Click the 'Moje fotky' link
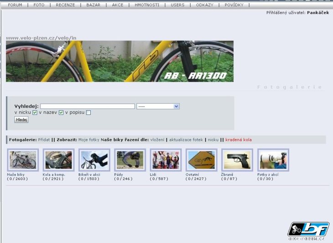333x243 pixels. point(88,140)
